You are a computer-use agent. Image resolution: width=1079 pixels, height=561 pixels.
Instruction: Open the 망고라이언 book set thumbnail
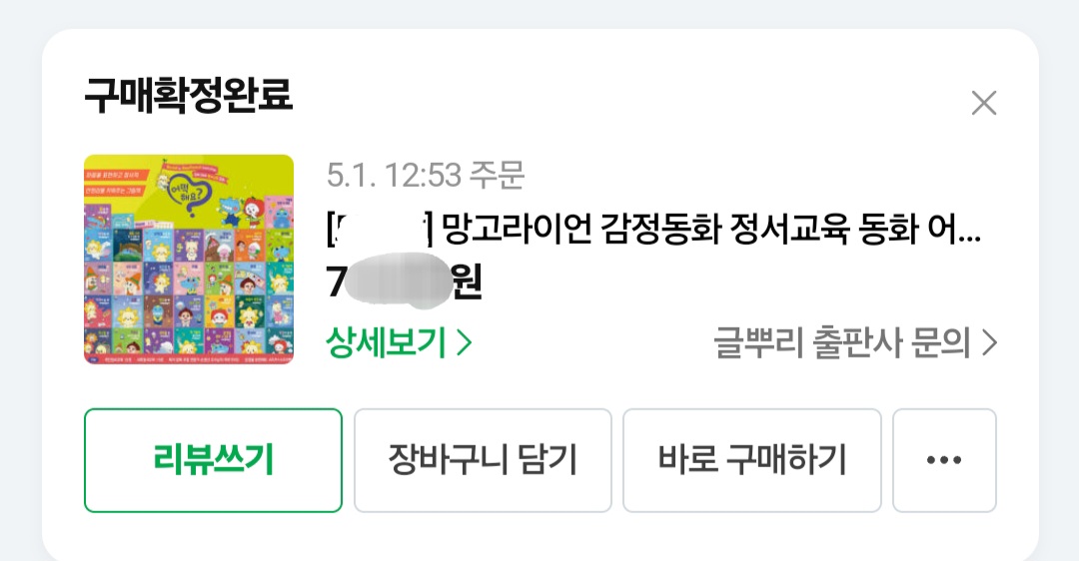coord(189,260)
